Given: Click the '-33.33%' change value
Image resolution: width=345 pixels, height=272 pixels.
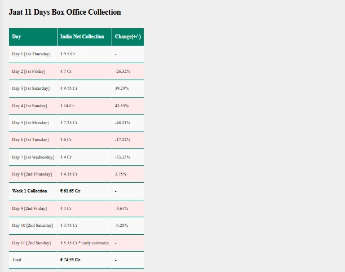Looking at the screenshot, I should pyautogui.click(x=122, y=157).
